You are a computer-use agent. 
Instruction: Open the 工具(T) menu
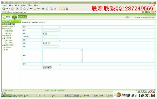click(30, 5)
